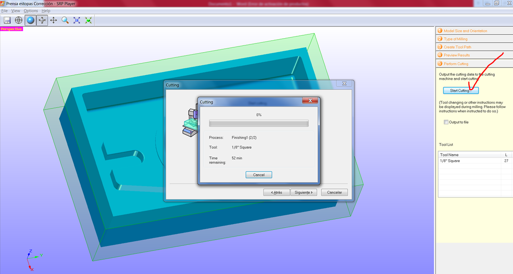Image resolution: width=513 pixels, height=274 pixels.
Task: Open step 5 Perform Cutting
Action: coord(474,64)
